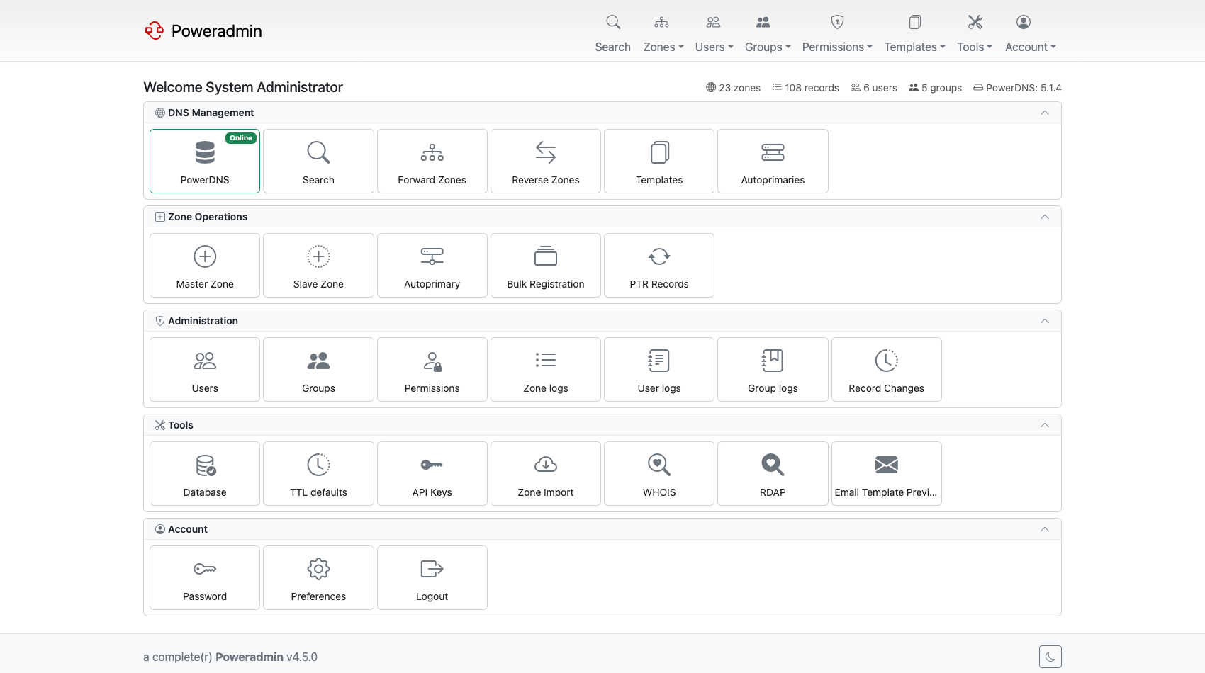Click the 108 records stat
1205x673 pixels.
click(805, 88)
